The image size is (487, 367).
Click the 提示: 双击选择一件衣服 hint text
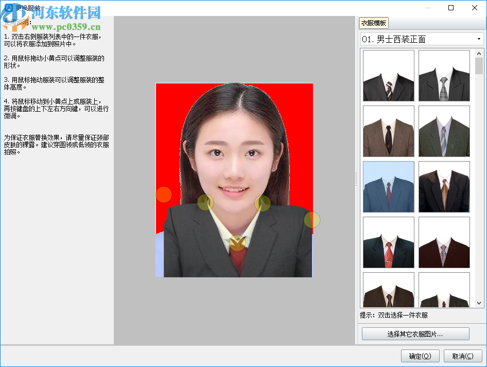pos(394,315)
